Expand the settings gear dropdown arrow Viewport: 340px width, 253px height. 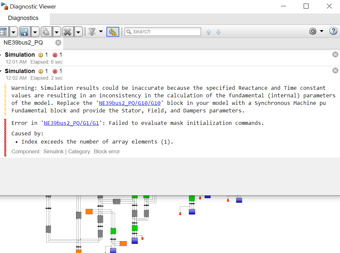[322, 31]
